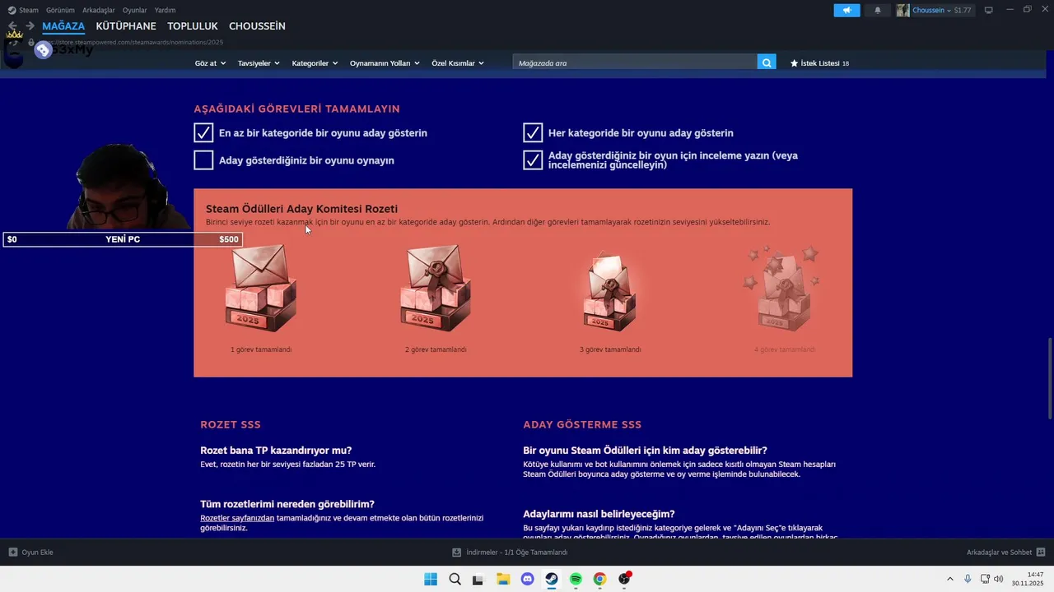Image resolution: width=1054 pixels, height=592 pixels.
Task: Switch to CHOUSSEIN profile tab
Action: tap(257, 26)
